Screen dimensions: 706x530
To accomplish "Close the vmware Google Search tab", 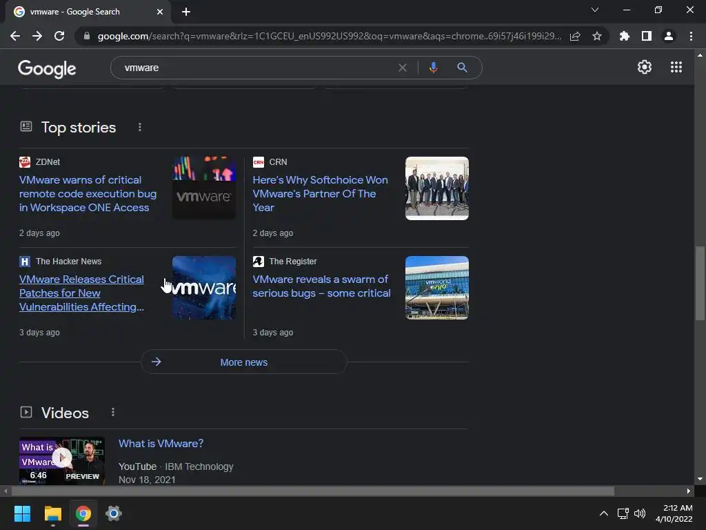I will (160, 12).
